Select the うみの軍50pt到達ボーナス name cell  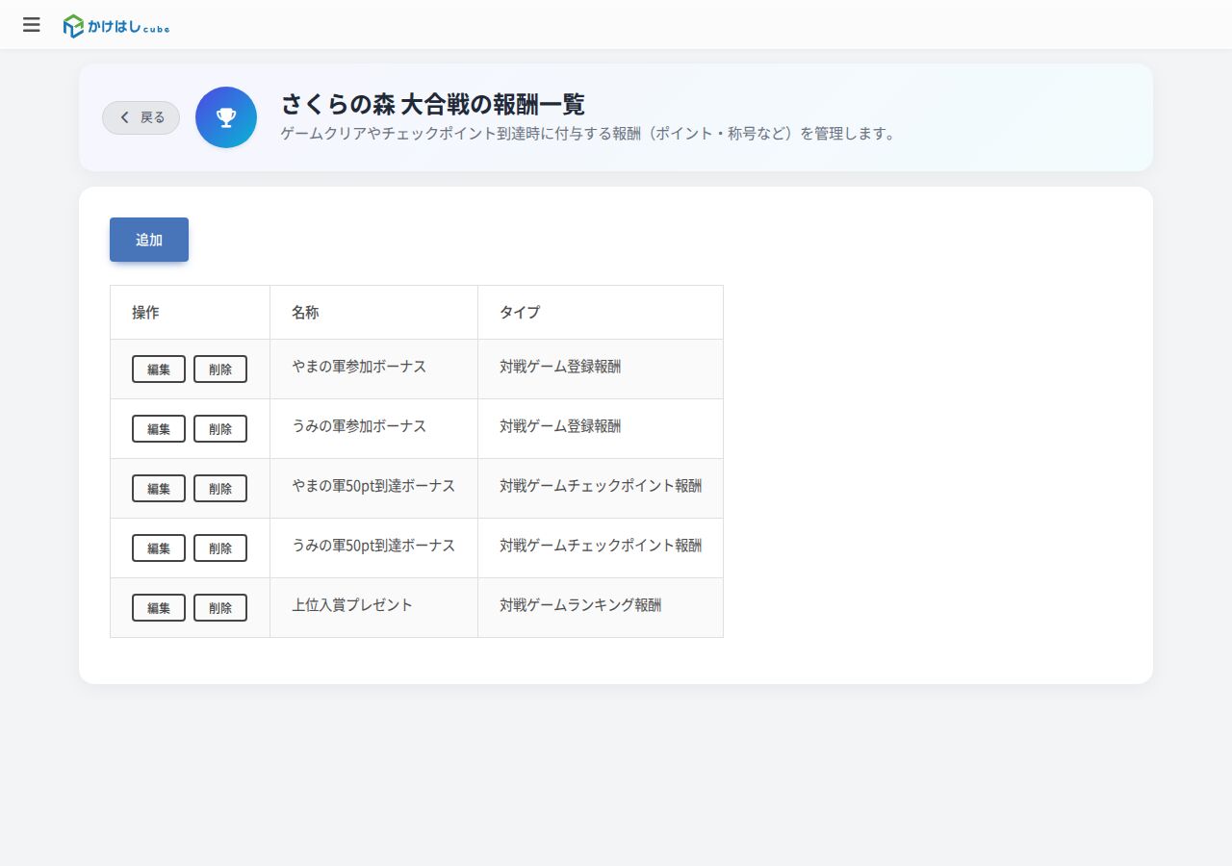click(374, 548)
